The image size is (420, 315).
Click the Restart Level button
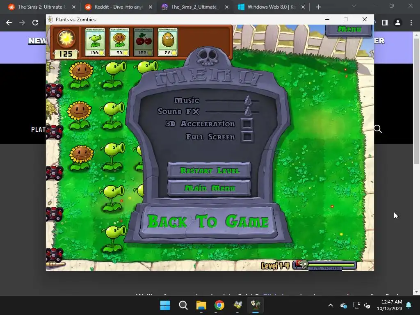[x=209, y=170]
